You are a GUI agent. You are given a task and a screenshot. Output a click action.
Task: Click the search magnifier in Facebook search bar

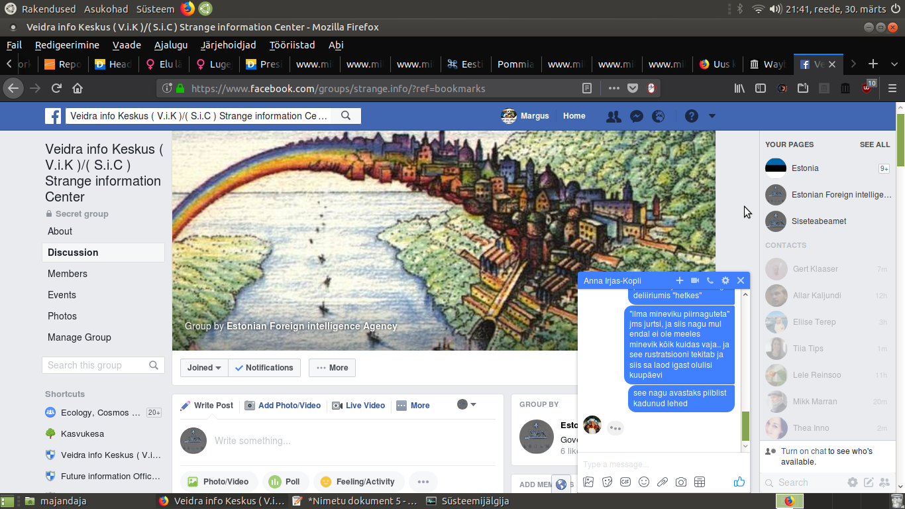coord(346,115)
